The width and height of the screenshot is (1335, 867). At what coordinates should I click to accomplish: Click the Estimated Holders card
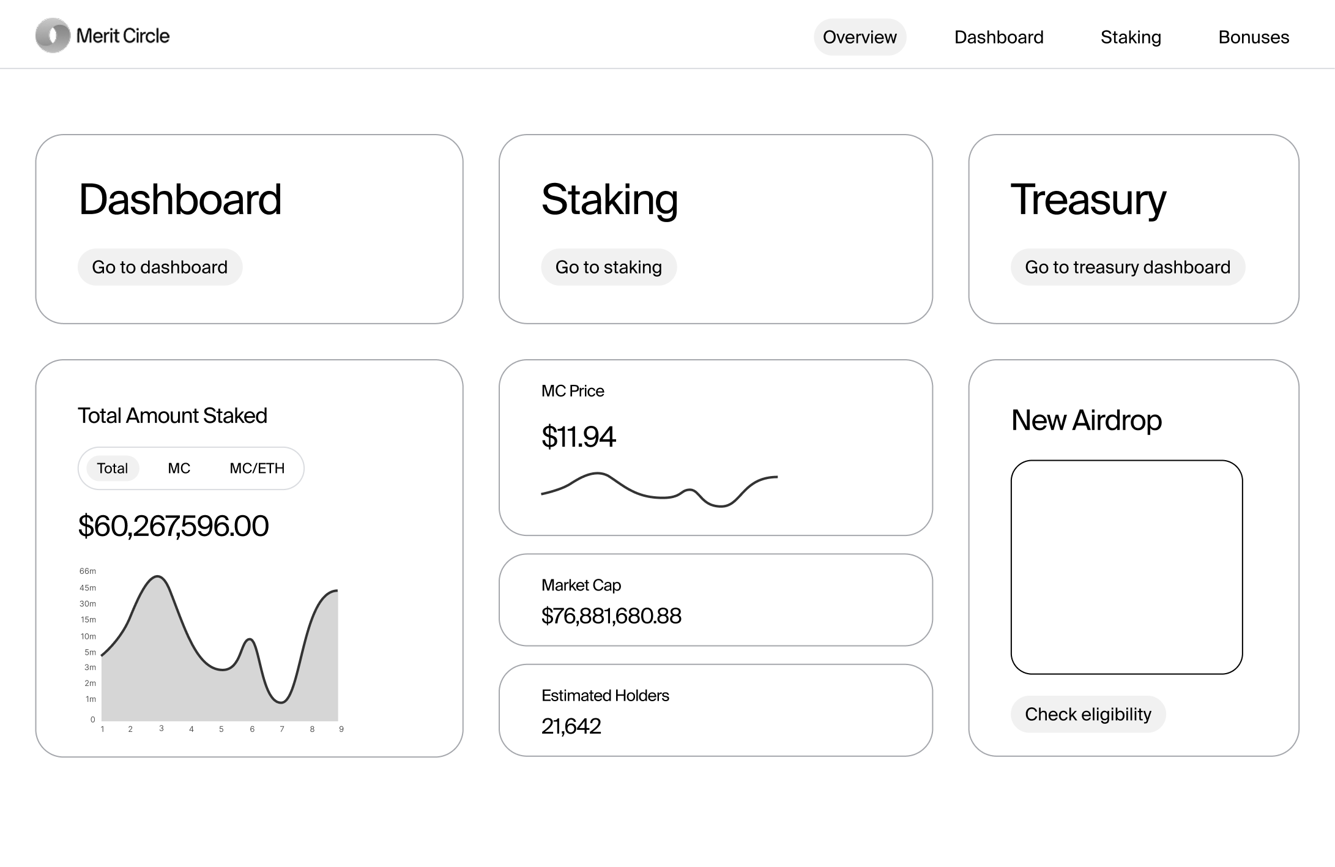[x=715, y=710]
